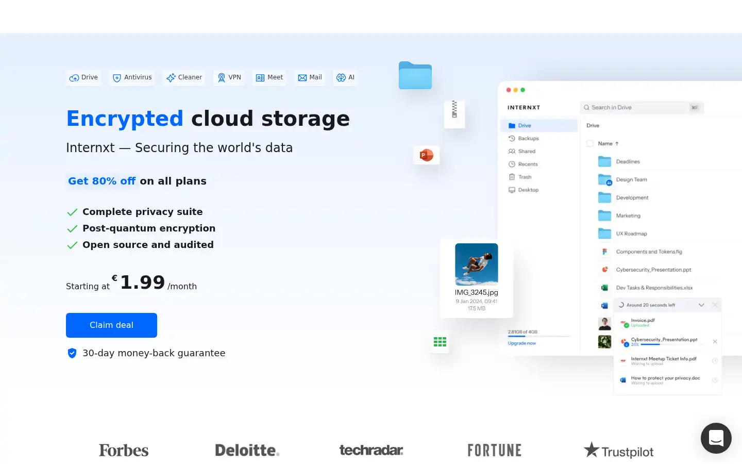742x464 pixels.
Task: Click the green plant photo thumbnail
Action: click(604, 342)
